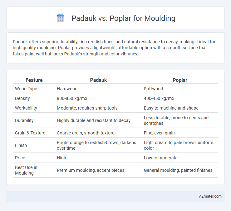This screenshot has width=231, height=211.
Task: Click the Best Use in Moulding label
Action: click(26, 170)
